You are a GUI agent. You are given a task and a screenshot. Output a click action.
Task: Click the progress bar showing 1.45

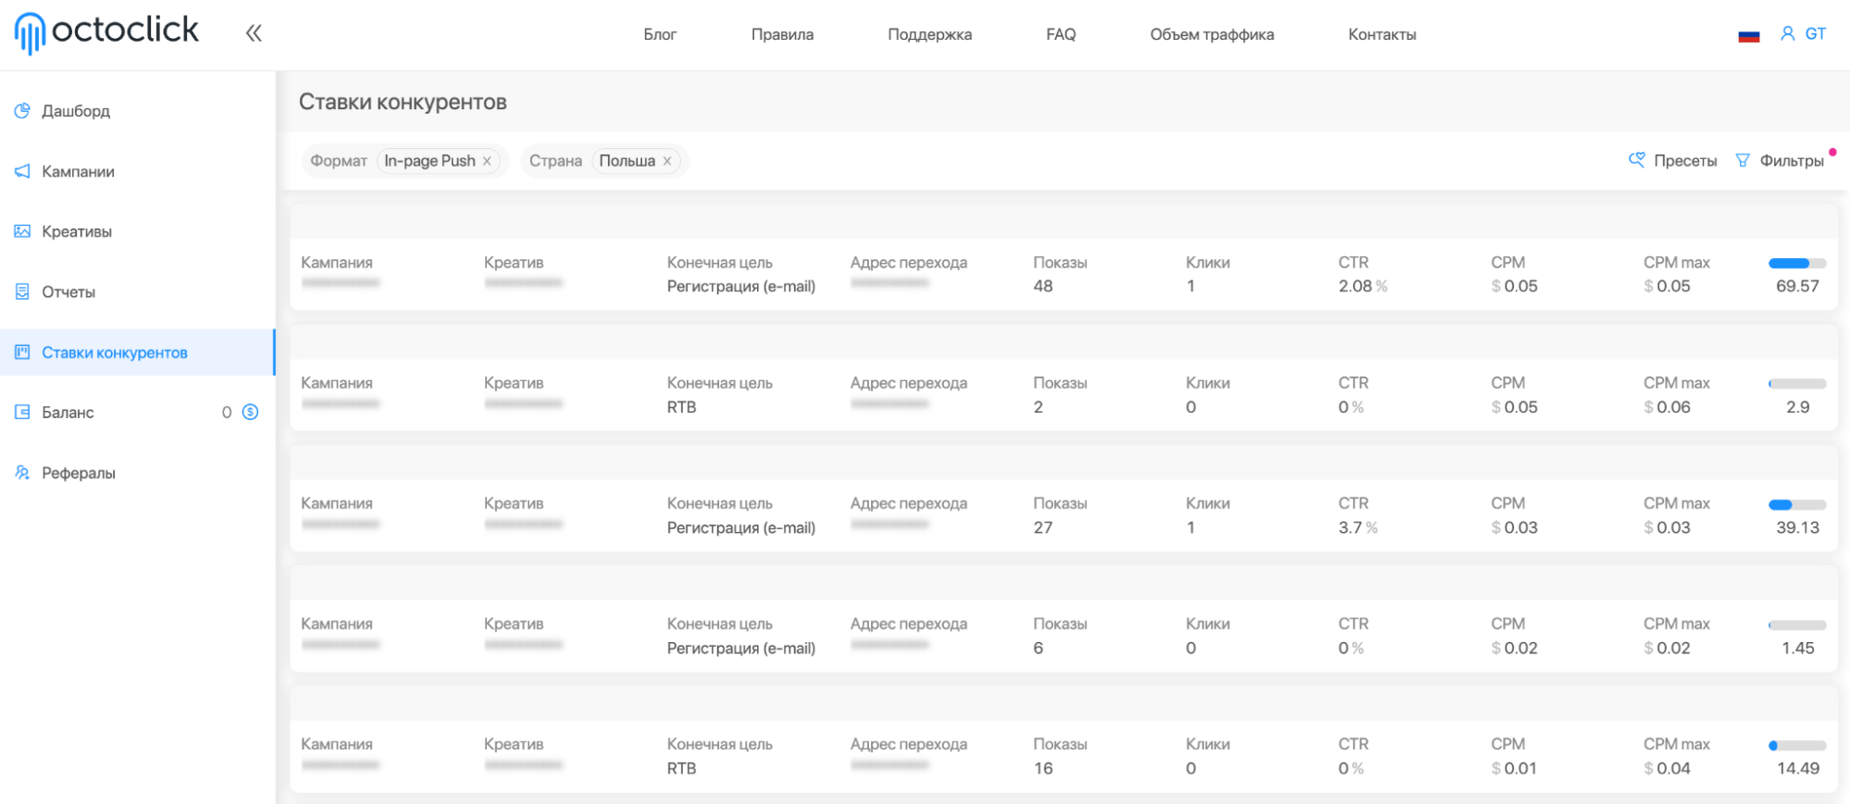pos(1797,625)
